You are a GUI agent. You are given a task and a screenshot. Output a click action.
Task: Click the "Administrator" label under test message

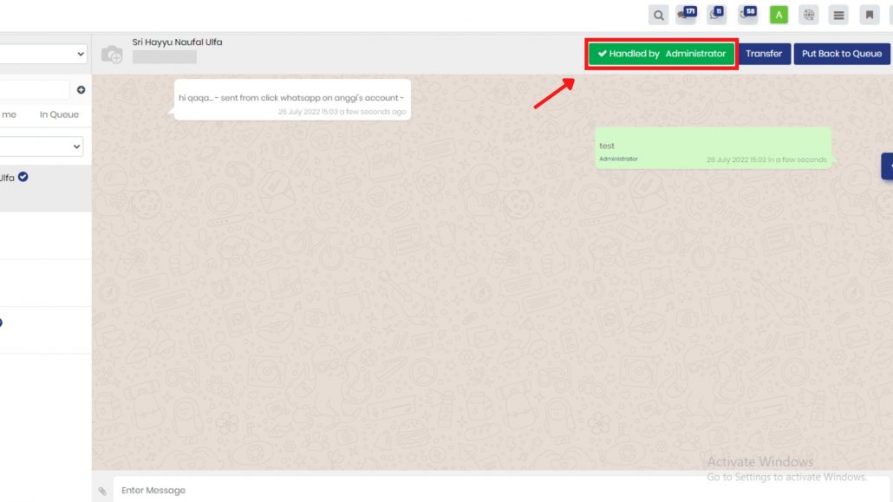tap(618, 159)
